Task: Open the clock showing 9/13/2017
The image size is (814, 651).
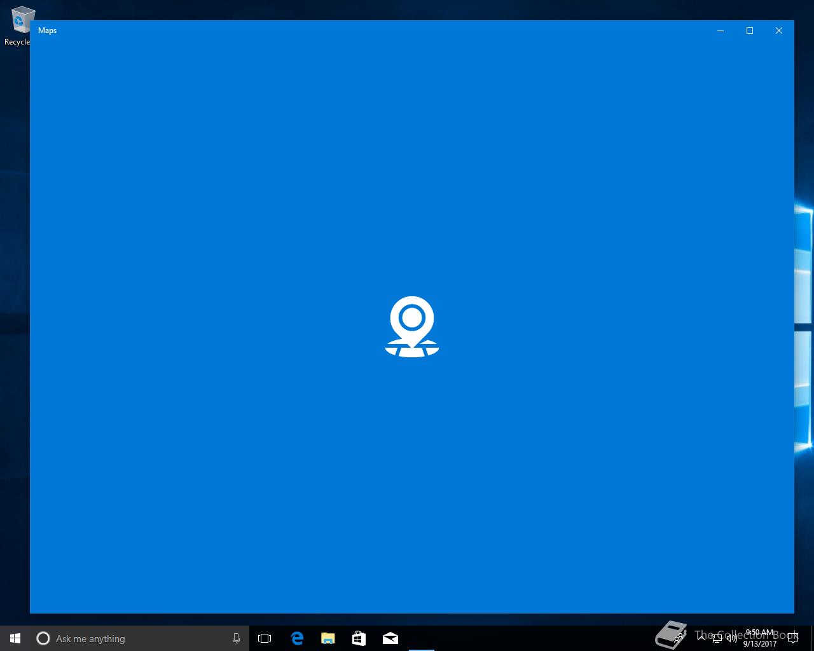Action: 760,638
